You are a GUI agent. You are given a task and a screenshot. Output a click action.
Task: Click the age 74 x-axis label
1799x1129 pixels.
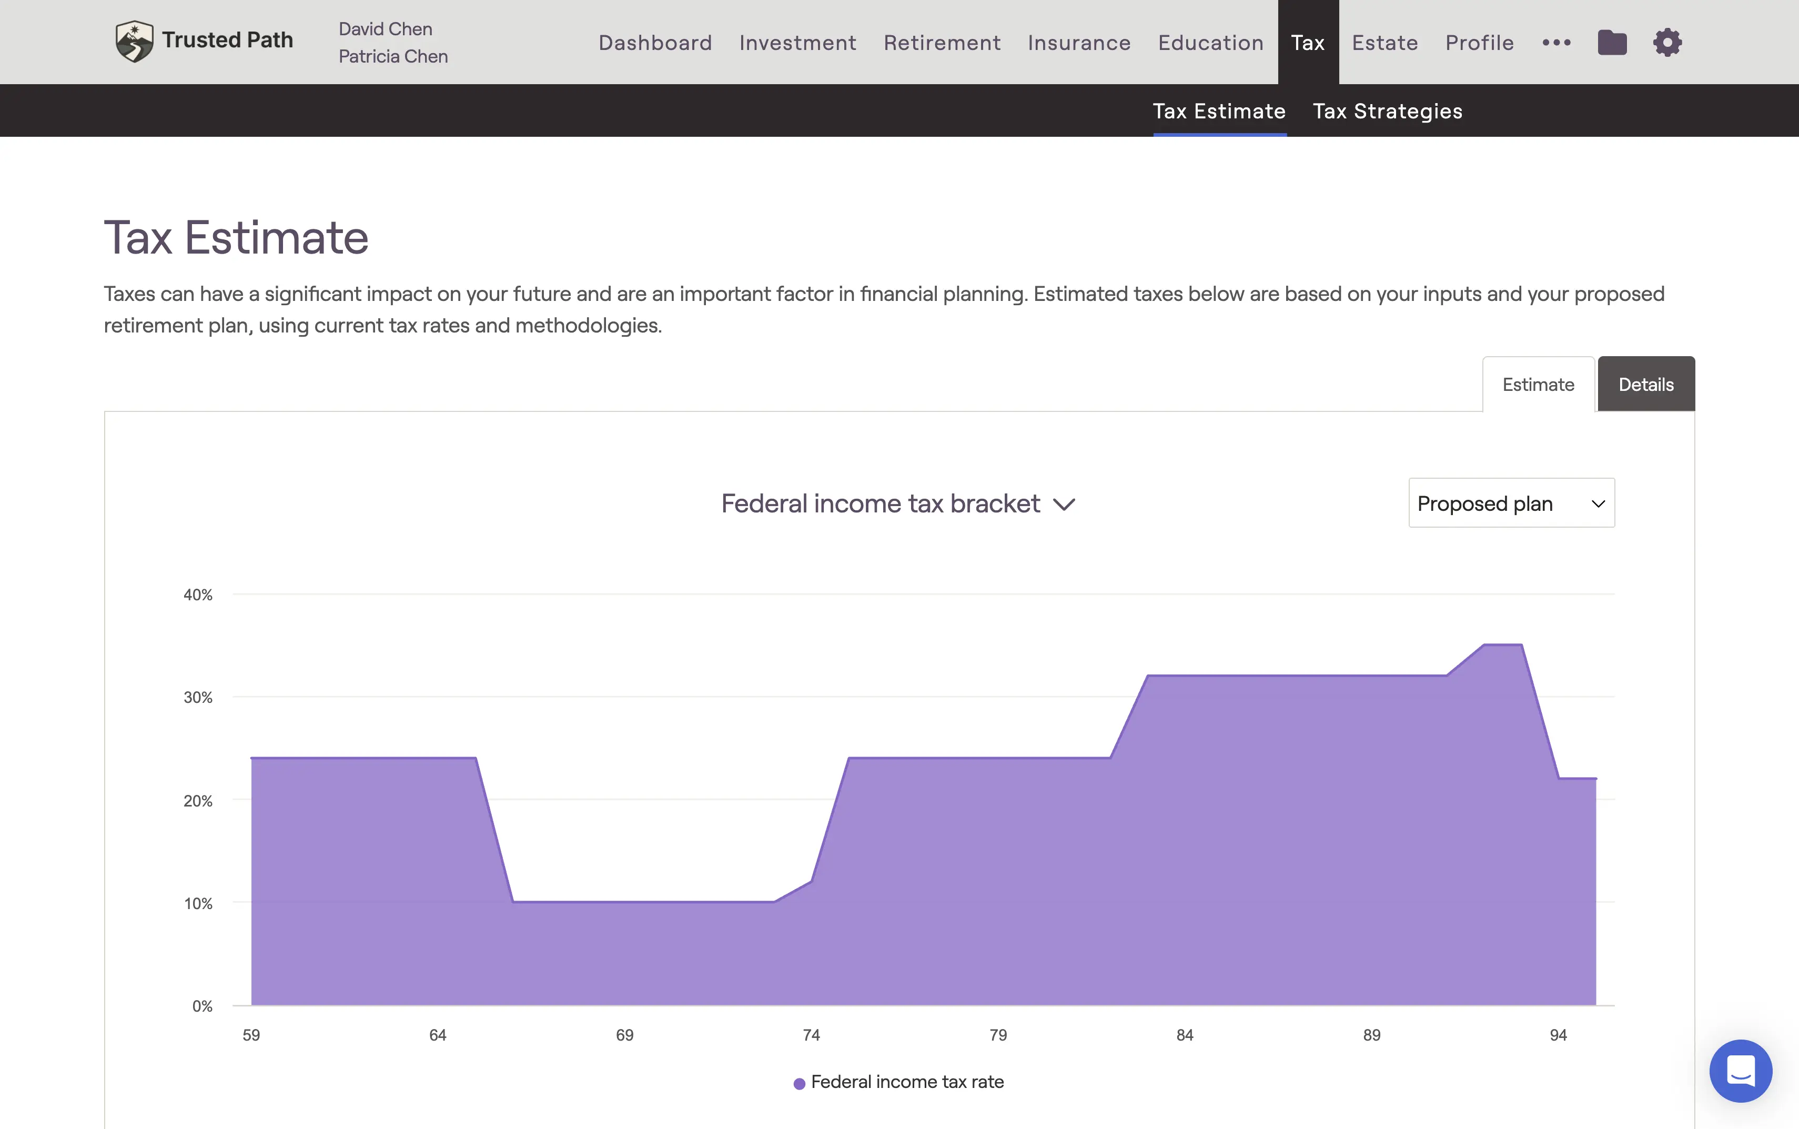(811, 1035)
